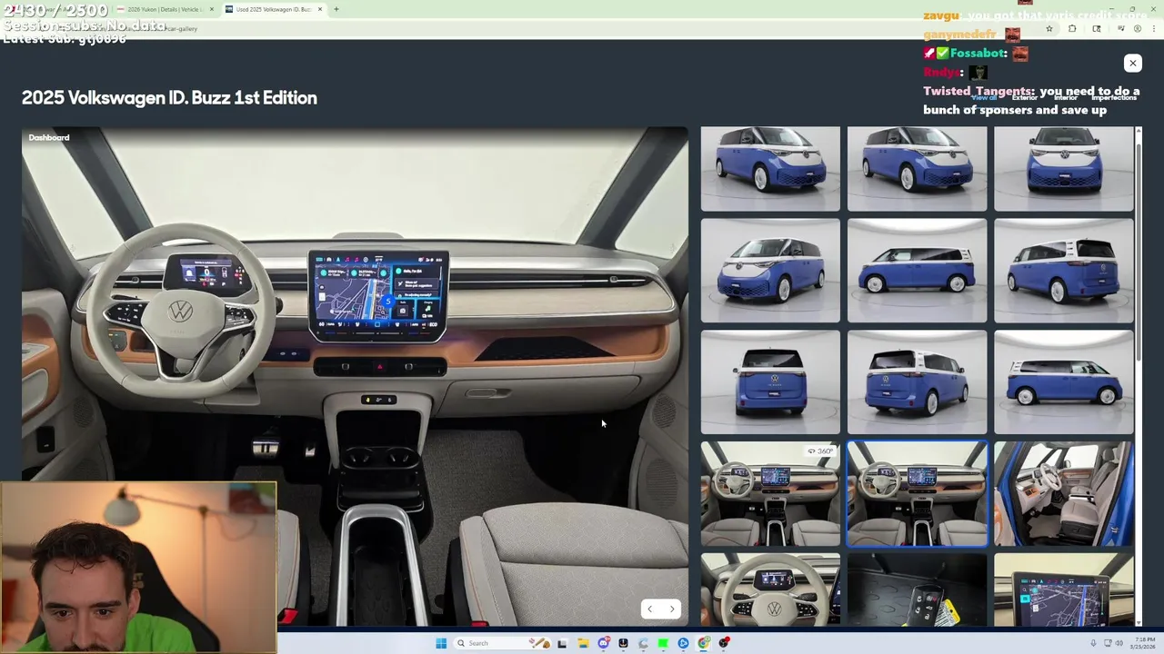Screen dimensions: 1164x654
Task: Switch to the Interior photo filter
Action: point(1066,97)
